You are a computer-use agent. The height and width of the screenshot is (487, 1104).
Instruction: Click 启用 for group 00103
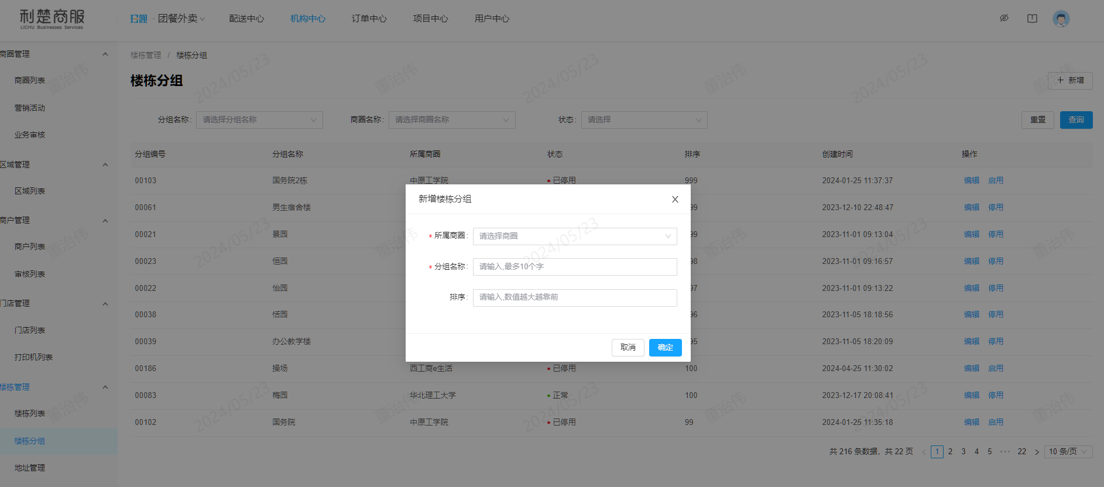tap(996, 180)
